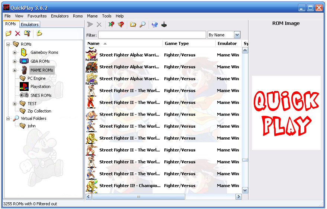Click the black joystick toolbar icon
Screen dimensions: 327x209
coord(164,25)
